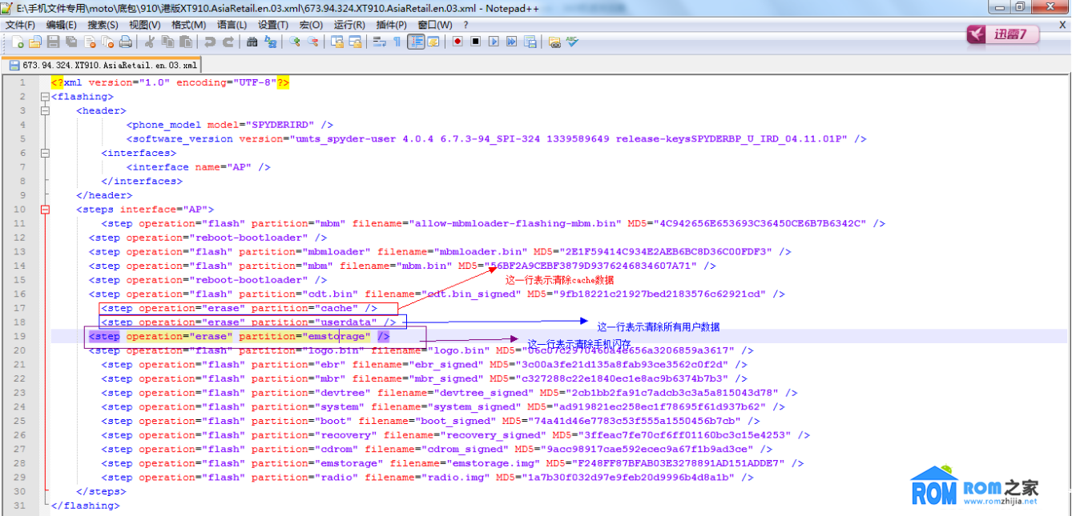Open the 设置(T) menu
Screen dimensions: 1072x516
tap(273, 25)
